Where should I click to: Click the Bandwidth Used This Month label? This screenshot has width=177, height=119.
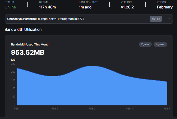pyautogui.click(x=30, y=44)
